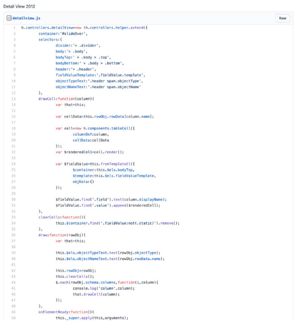Click the fieldValueTemplate selector code line
The height and width of the screenshot is (321, 296).
point(100,75)
